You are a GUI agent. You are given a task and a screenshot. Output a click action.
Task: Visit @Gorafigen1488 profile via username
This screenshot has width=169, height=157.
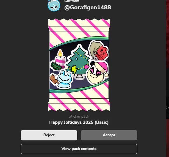coord(88,8)
